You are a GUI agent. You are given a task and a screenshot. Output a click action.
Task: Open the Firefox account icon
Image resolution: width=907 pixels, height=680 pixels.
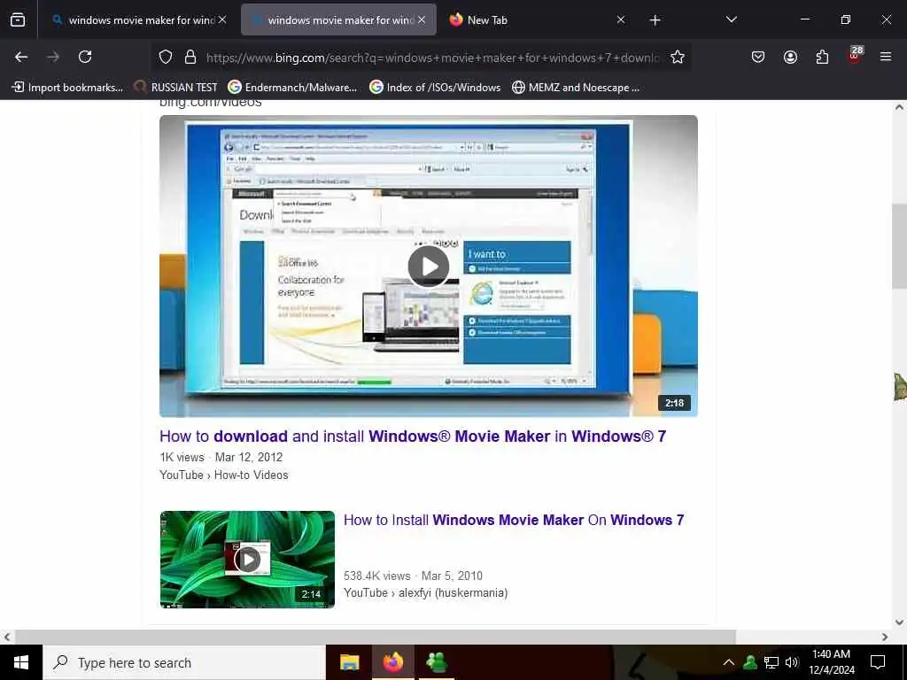click(790, 57)
